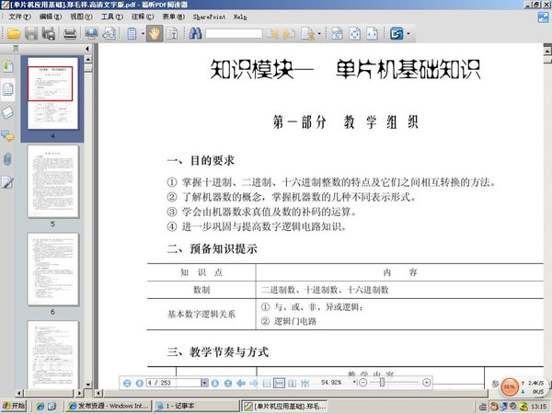Image resolution: width=552 pixels, height=414 pixels.
Task: Click the fit page icon
Action: point(354,34)
